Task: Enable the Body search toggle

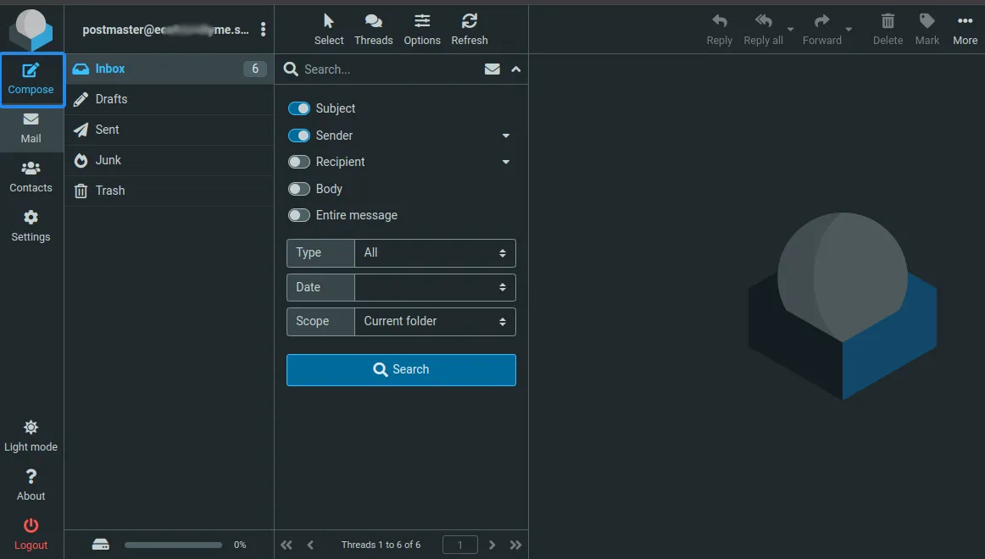Action: (299, 189)
